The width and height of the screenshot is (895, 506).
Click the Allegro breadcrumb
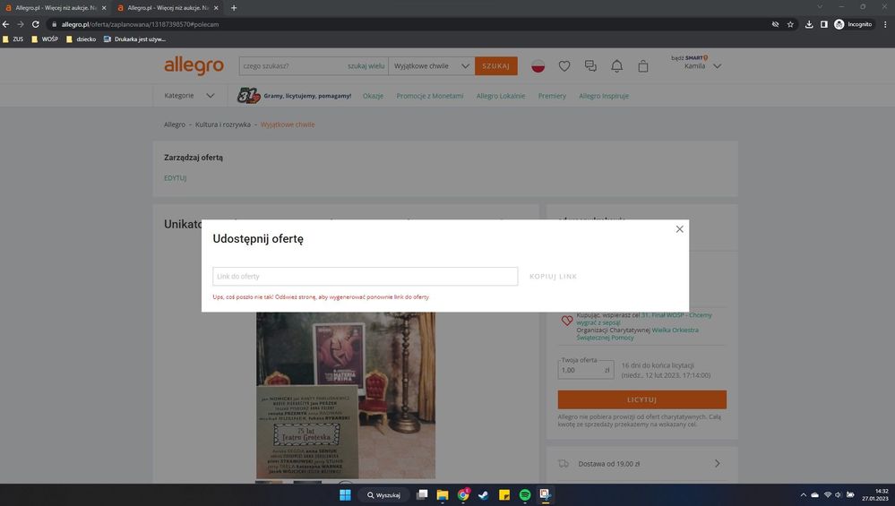tap(175, 124)
